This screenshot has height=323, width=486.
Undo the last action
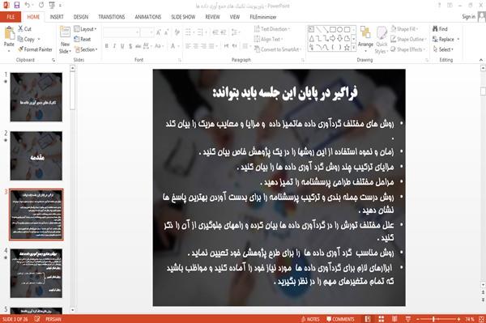point(28,5)
